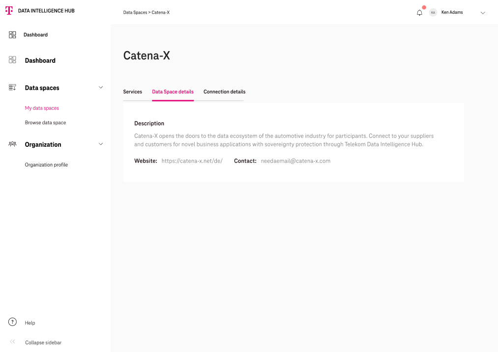
Task: Open Browse data space in sidebar
Action: pos(45,123)
